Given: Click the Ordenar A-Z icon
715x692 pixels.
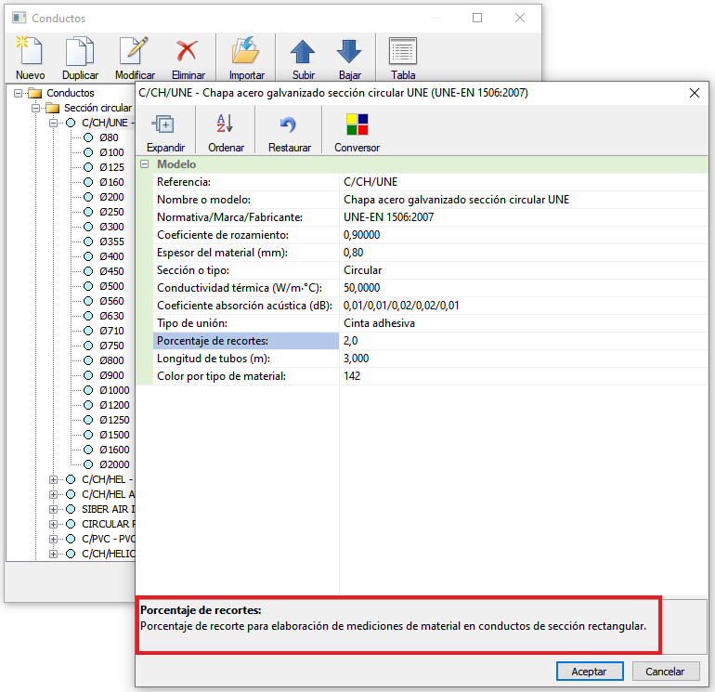Looking at the screenshot, I should pyautogui.click(x=226, y=124).
